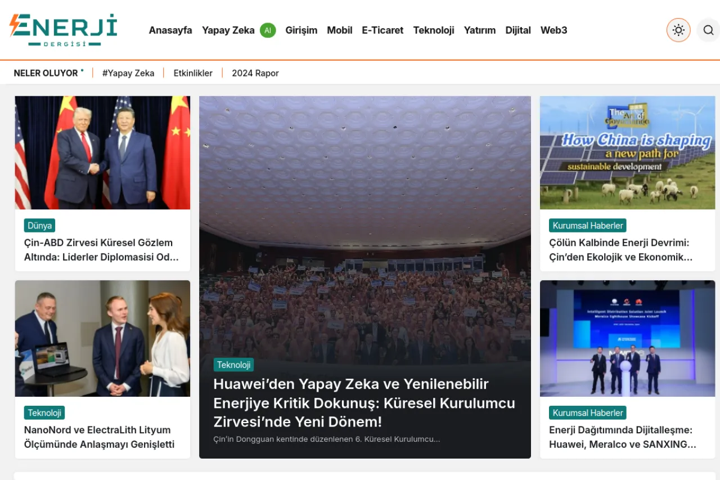This screenshot has height=480, width=720.
Task: Open the How China is shaping thumbnail
Action: click(x=627, y=152)
